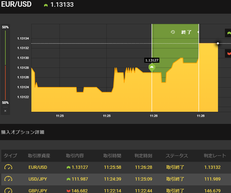Click the history clock icon beside 終了
231x193 pixels.
click(173, 32)
